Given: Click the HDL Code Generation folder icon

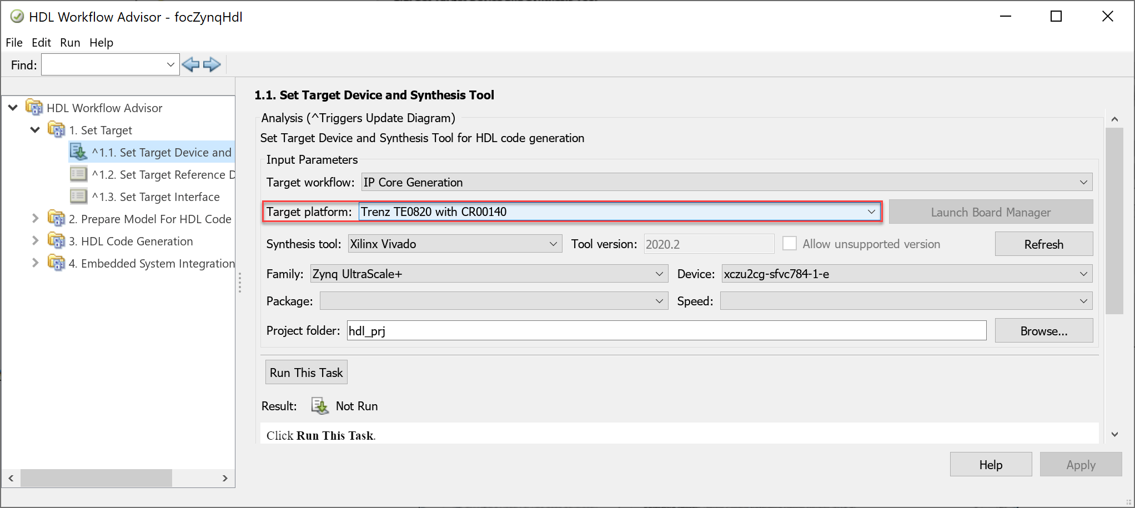Looking at the screenshot, I should coord(56,241).
